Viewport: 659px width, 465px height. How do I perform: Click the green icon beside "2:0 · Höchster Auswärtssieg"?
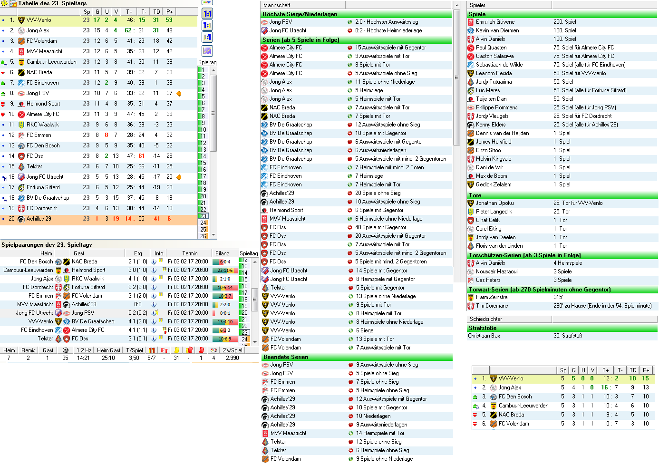(349, 22)
